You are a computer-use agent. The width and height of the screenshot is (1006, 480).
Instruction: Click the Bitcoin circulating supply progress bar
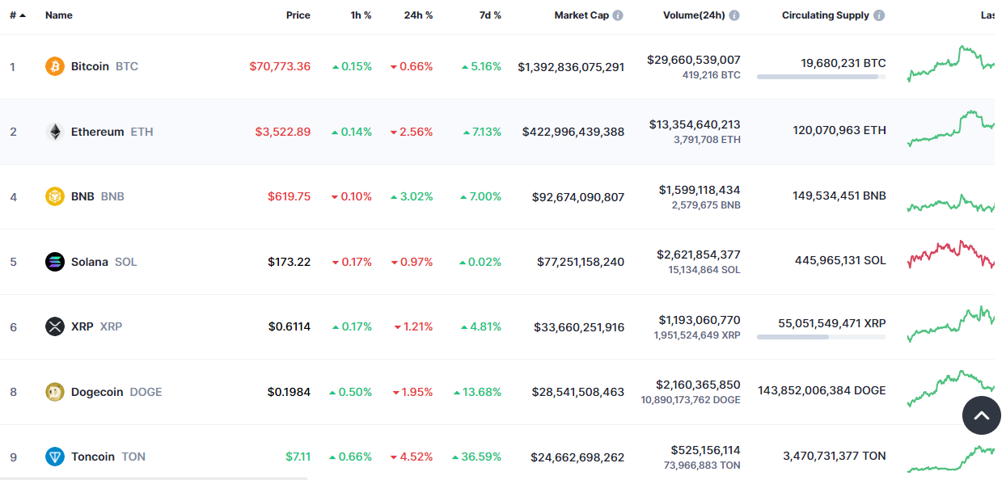[822, 77]
